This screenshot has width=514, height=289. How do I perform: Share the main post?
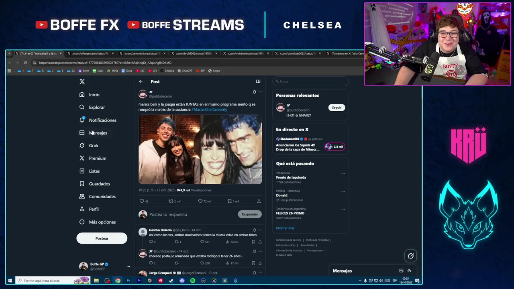(x=259, y=201)
